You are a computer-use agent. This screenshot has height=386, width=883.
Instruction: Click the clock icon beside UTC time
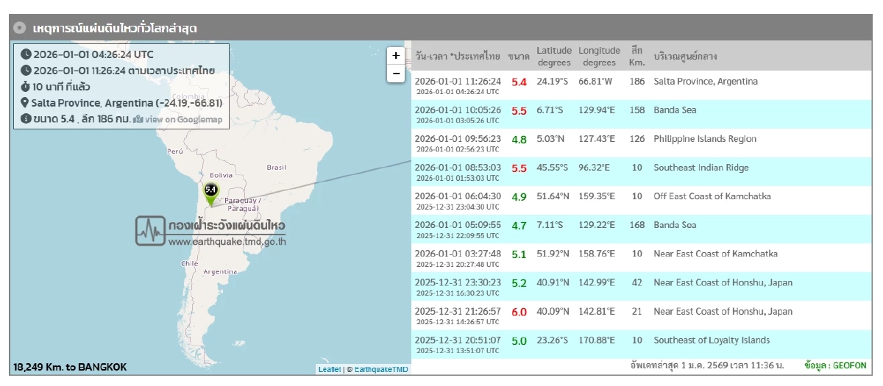[26, 54]
